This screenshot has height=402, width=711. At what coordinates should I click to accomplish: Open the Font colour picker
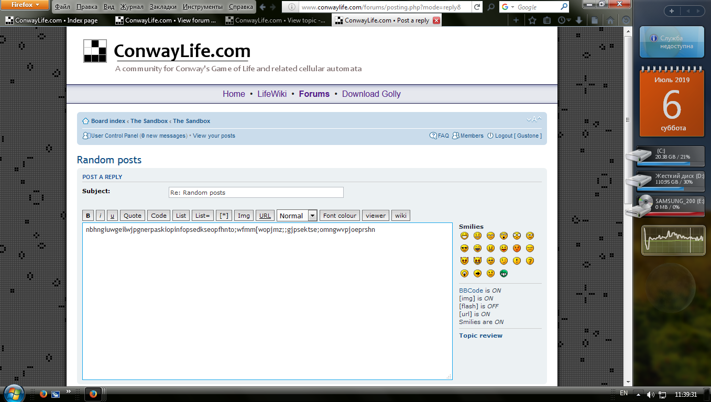[x=340, y=216]
